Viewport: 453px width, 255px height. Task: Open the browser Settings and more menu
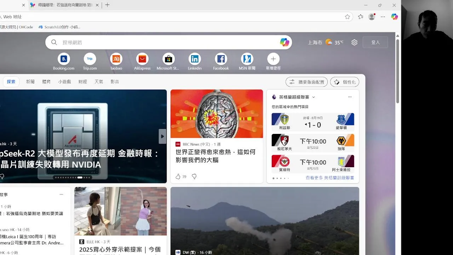383,17
